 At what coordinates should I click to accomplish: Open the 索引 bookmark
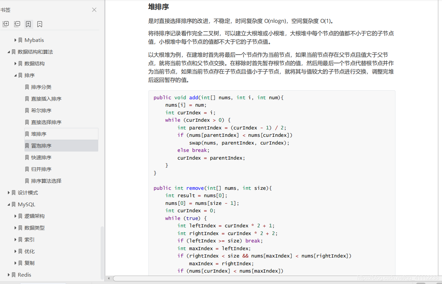pos(30,239)
